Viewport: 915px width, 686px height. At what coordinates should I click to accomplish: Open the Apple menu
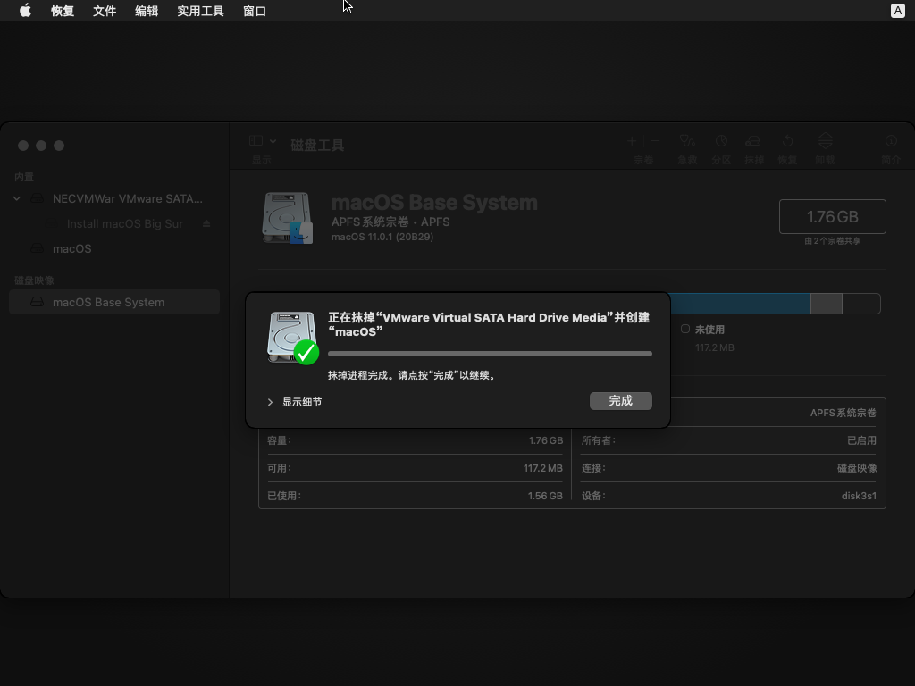25,11
